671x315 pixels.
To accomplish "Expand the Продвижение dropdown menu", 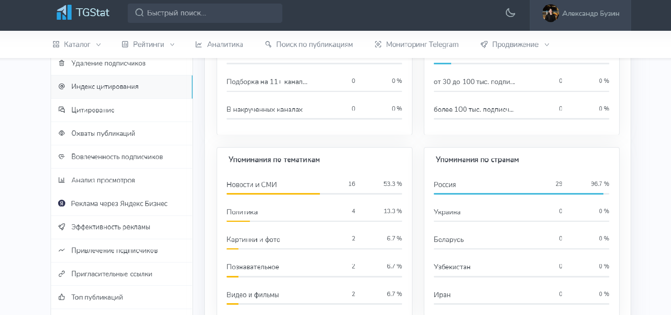I will 515,45.
